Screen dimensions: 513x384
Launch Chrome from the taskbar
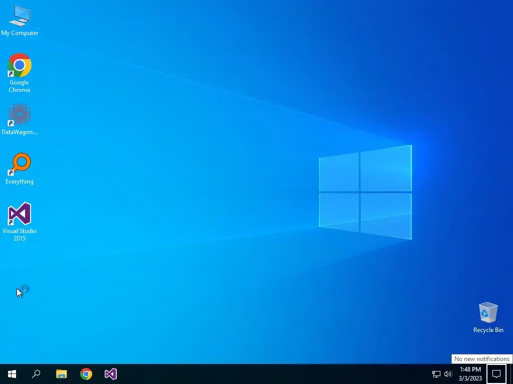coord(86,374)
